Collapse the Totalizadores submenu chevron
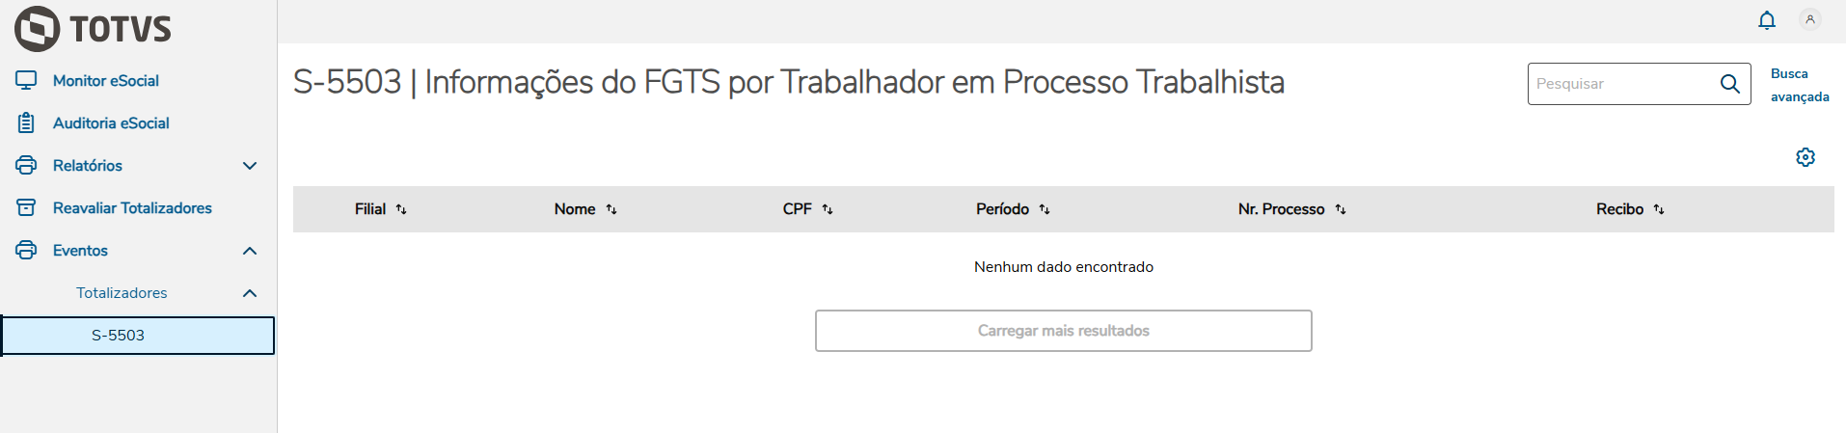 point(250,293)
